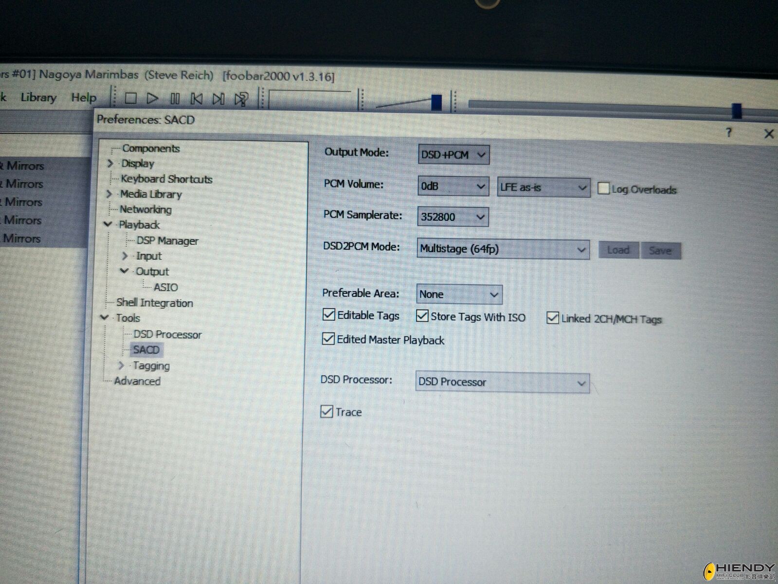Click the Play icon in toolbar

tap(152, 99)
